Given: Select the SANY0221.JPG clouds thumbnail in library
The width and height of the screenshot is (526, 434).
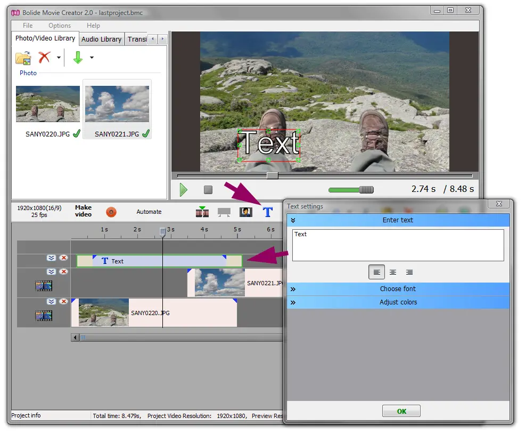Looking at the screenshot, I should click(117, 104).
